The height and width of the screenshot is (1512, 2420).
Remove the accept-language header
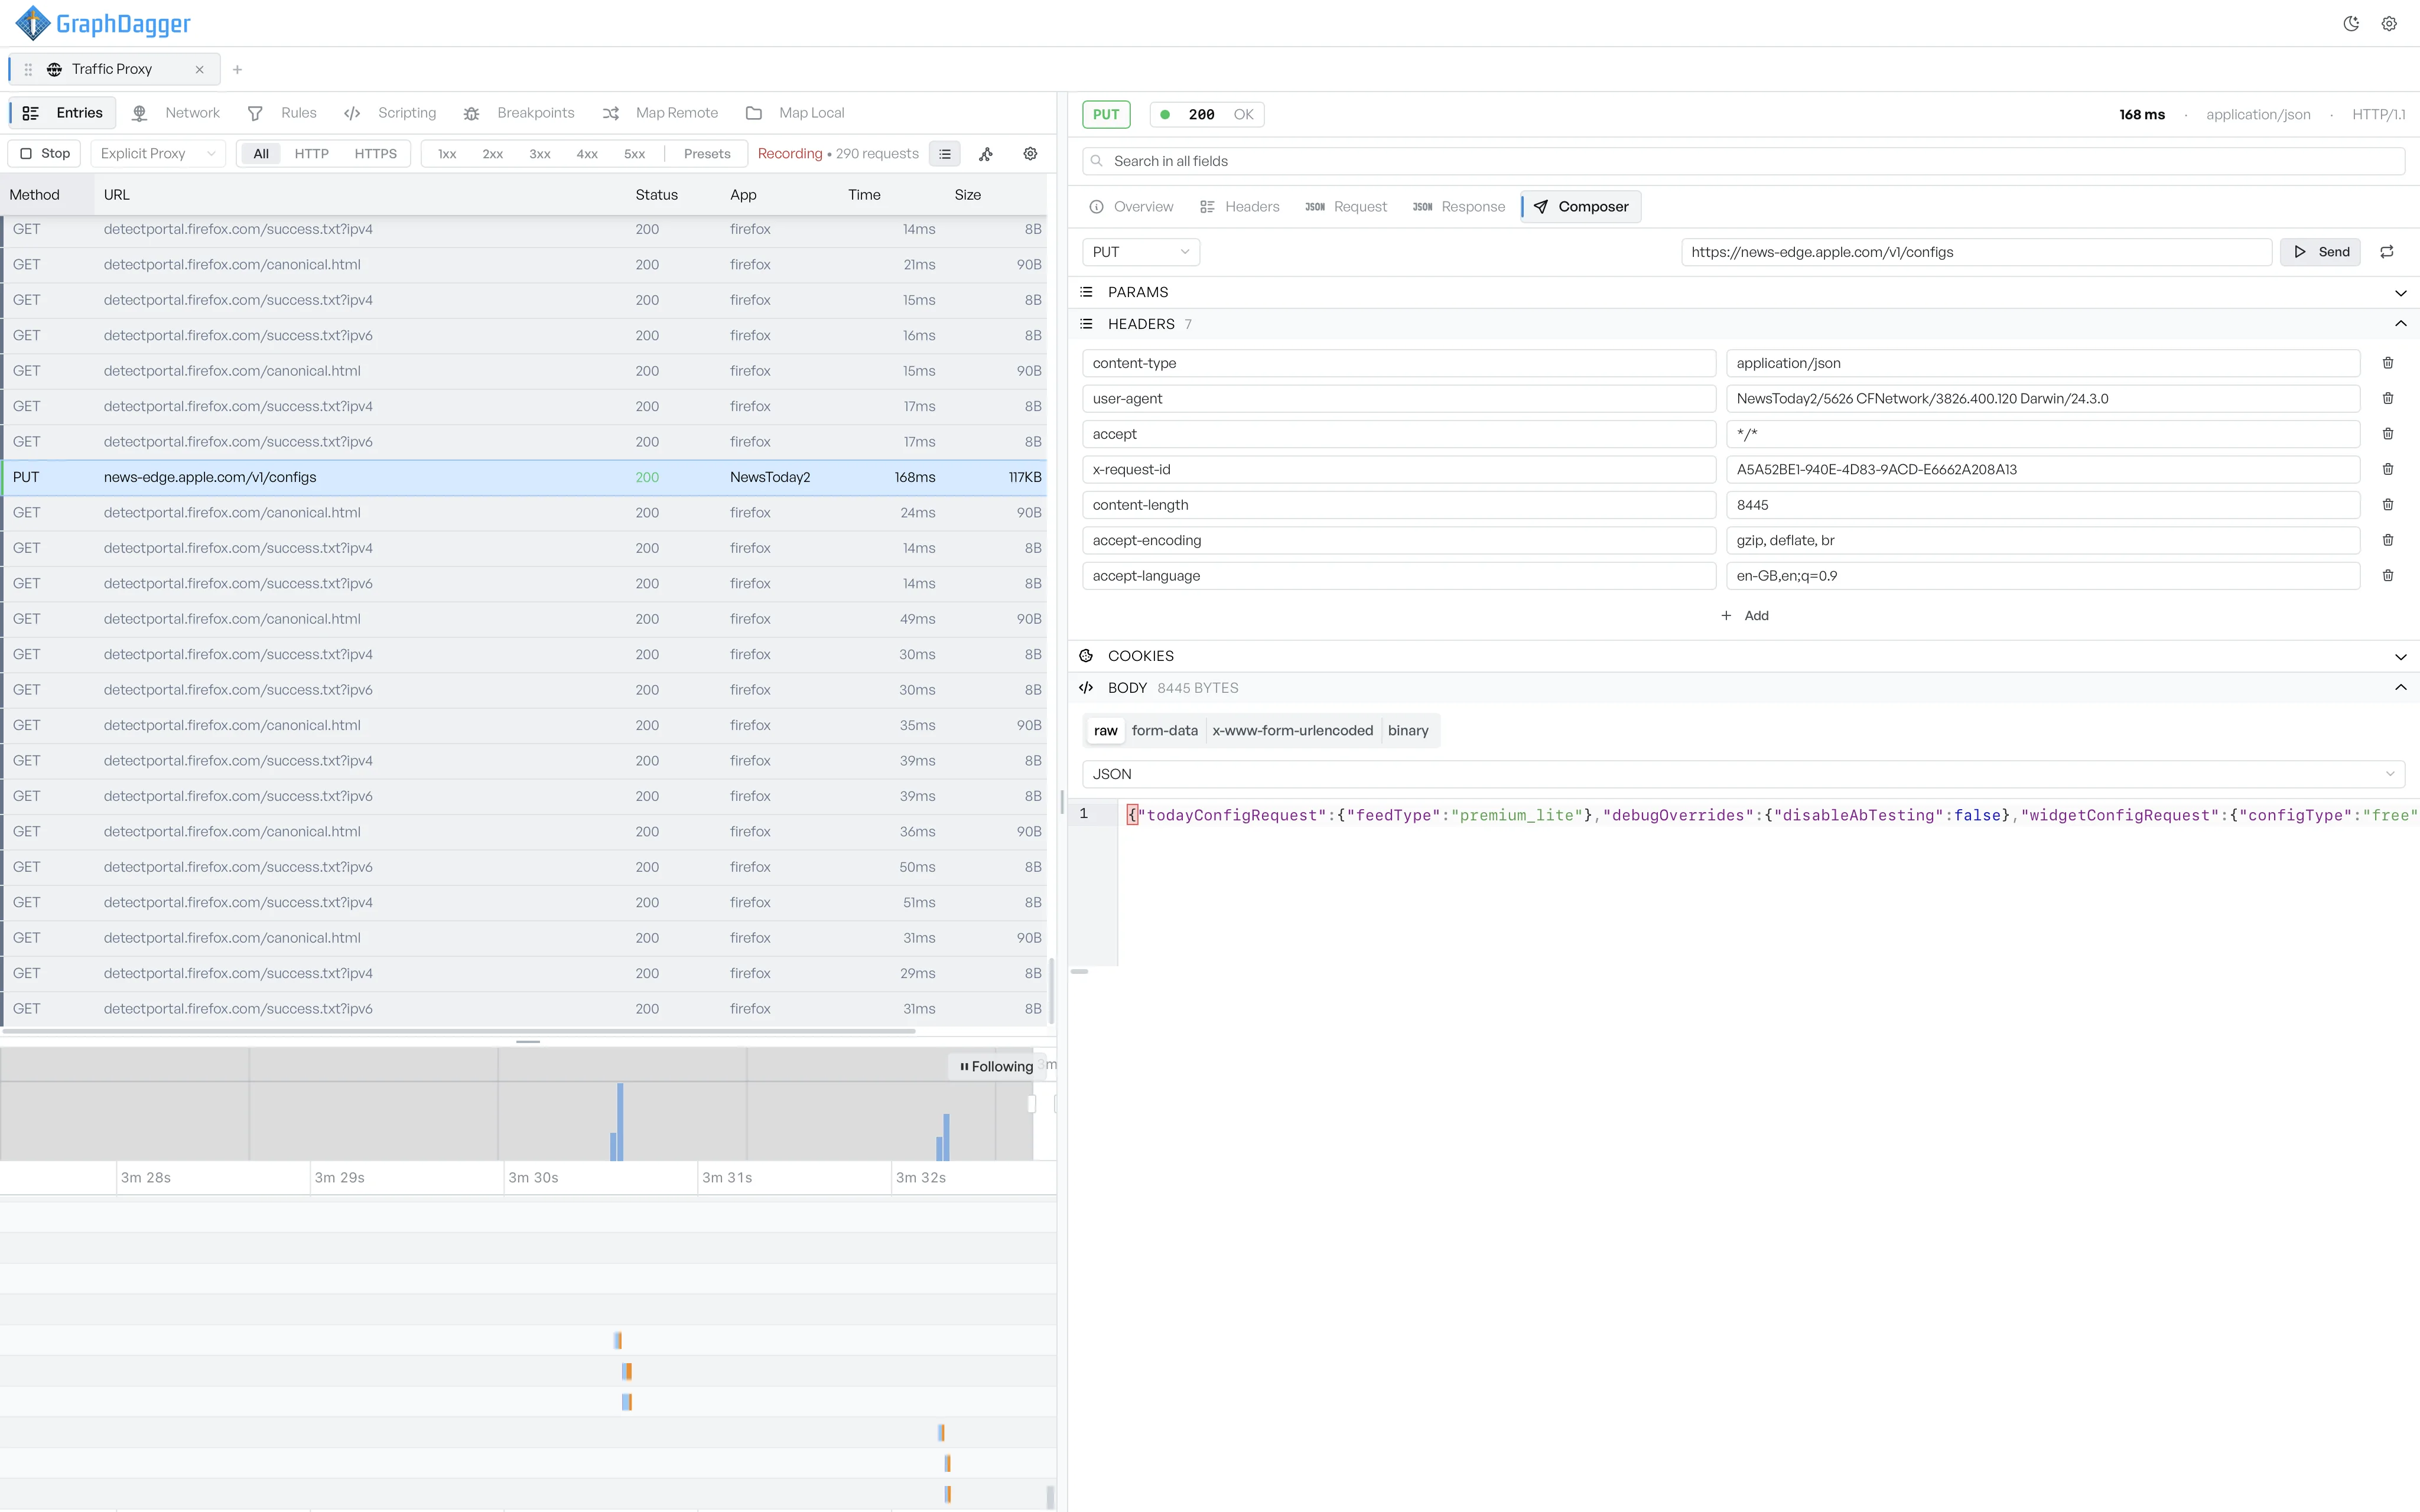click(x=2388, y=576)
